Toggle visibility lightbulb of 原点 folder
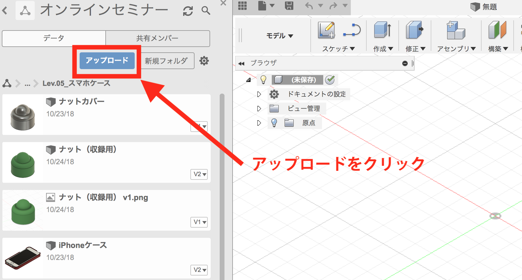The height and width of the screenshot is (280, 522). coord(274,123)
